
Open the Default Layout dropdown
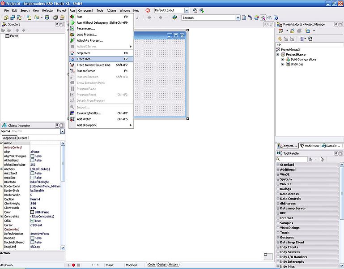click(186, 10)
